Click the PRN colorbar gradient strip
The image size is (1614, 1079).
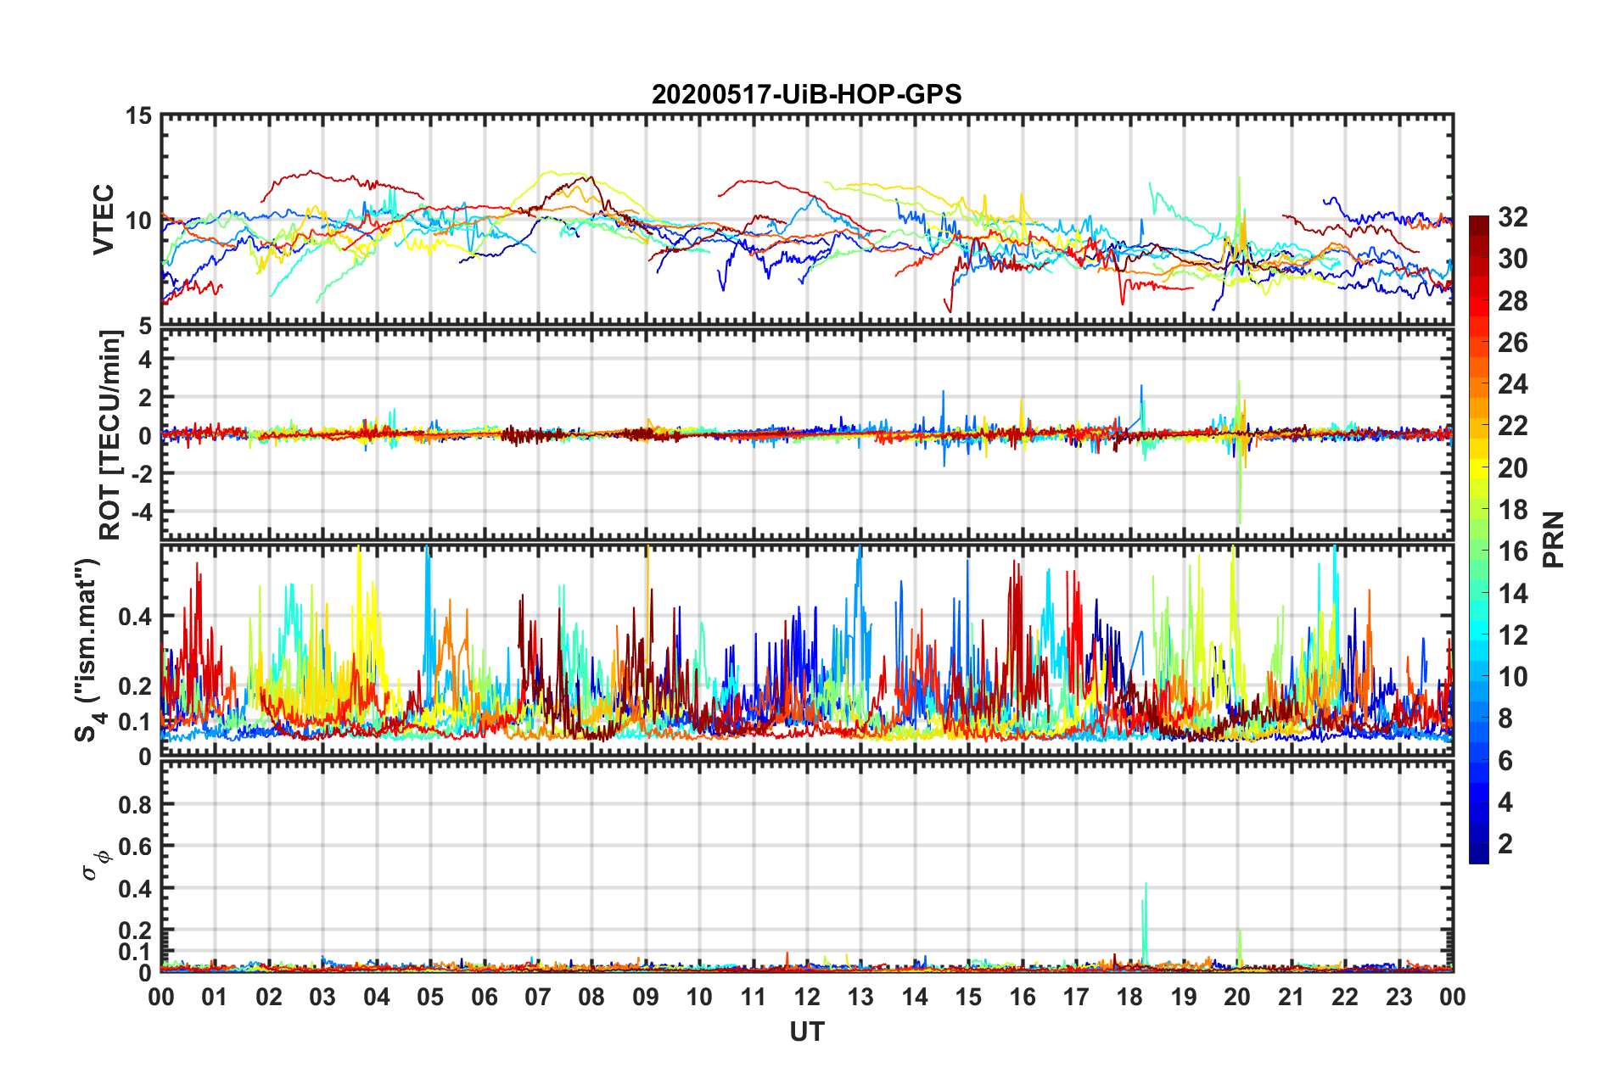[x=1478, y=539]
